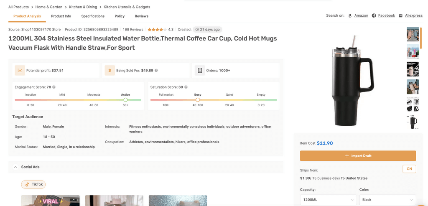Click Source: Shop1103097170 Store text
This screenshot has width=428, height=206.
[34, 30]
